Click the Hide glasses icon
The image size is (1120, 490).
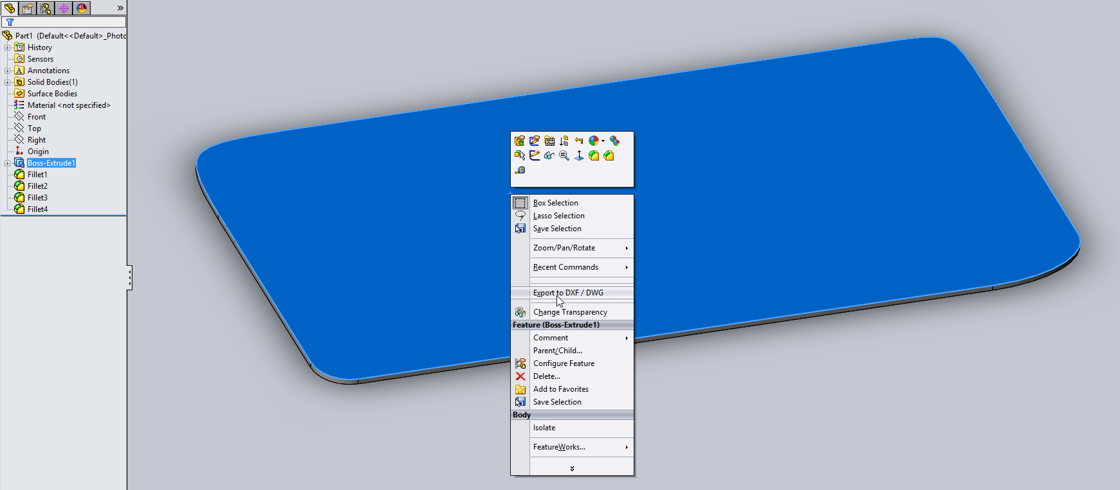coord(549,155)
